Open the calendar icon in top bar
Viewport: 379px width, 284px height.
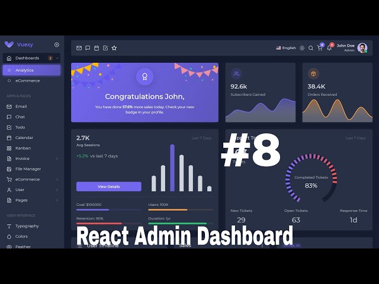coord(97,48)
